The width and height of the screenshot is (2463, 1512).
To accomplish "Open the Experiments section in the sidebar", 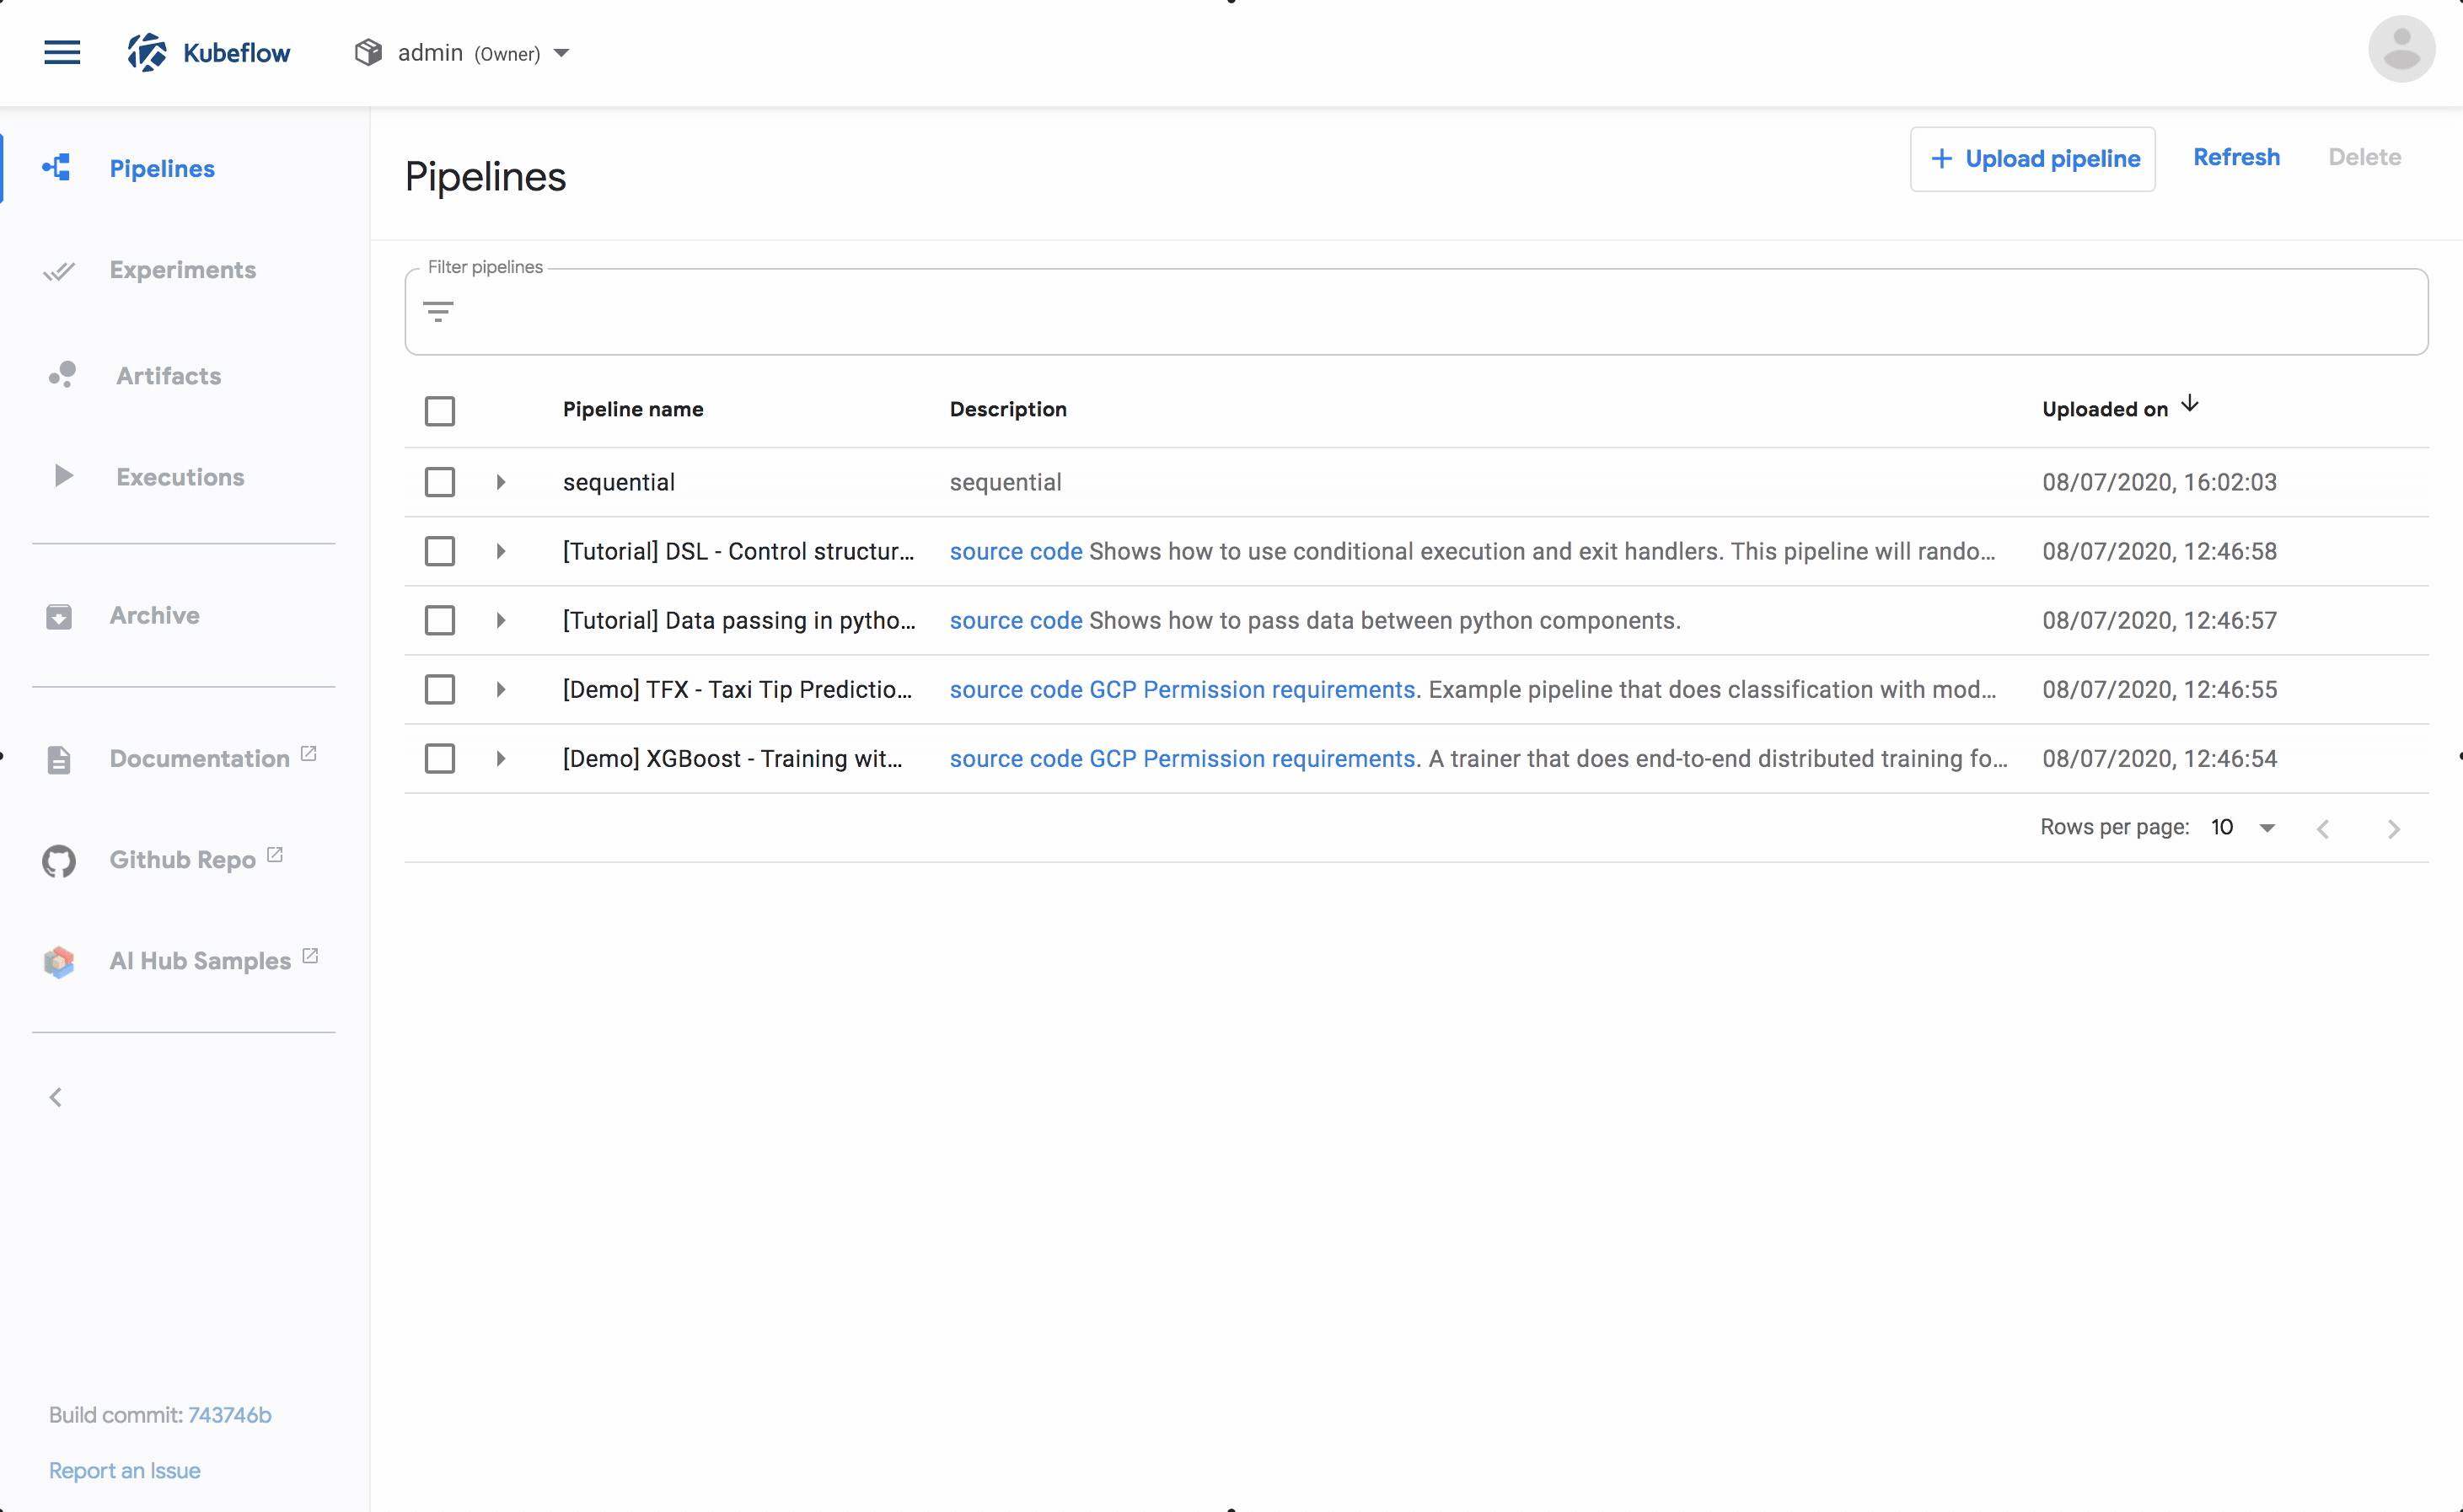I will tap(182, 269).
